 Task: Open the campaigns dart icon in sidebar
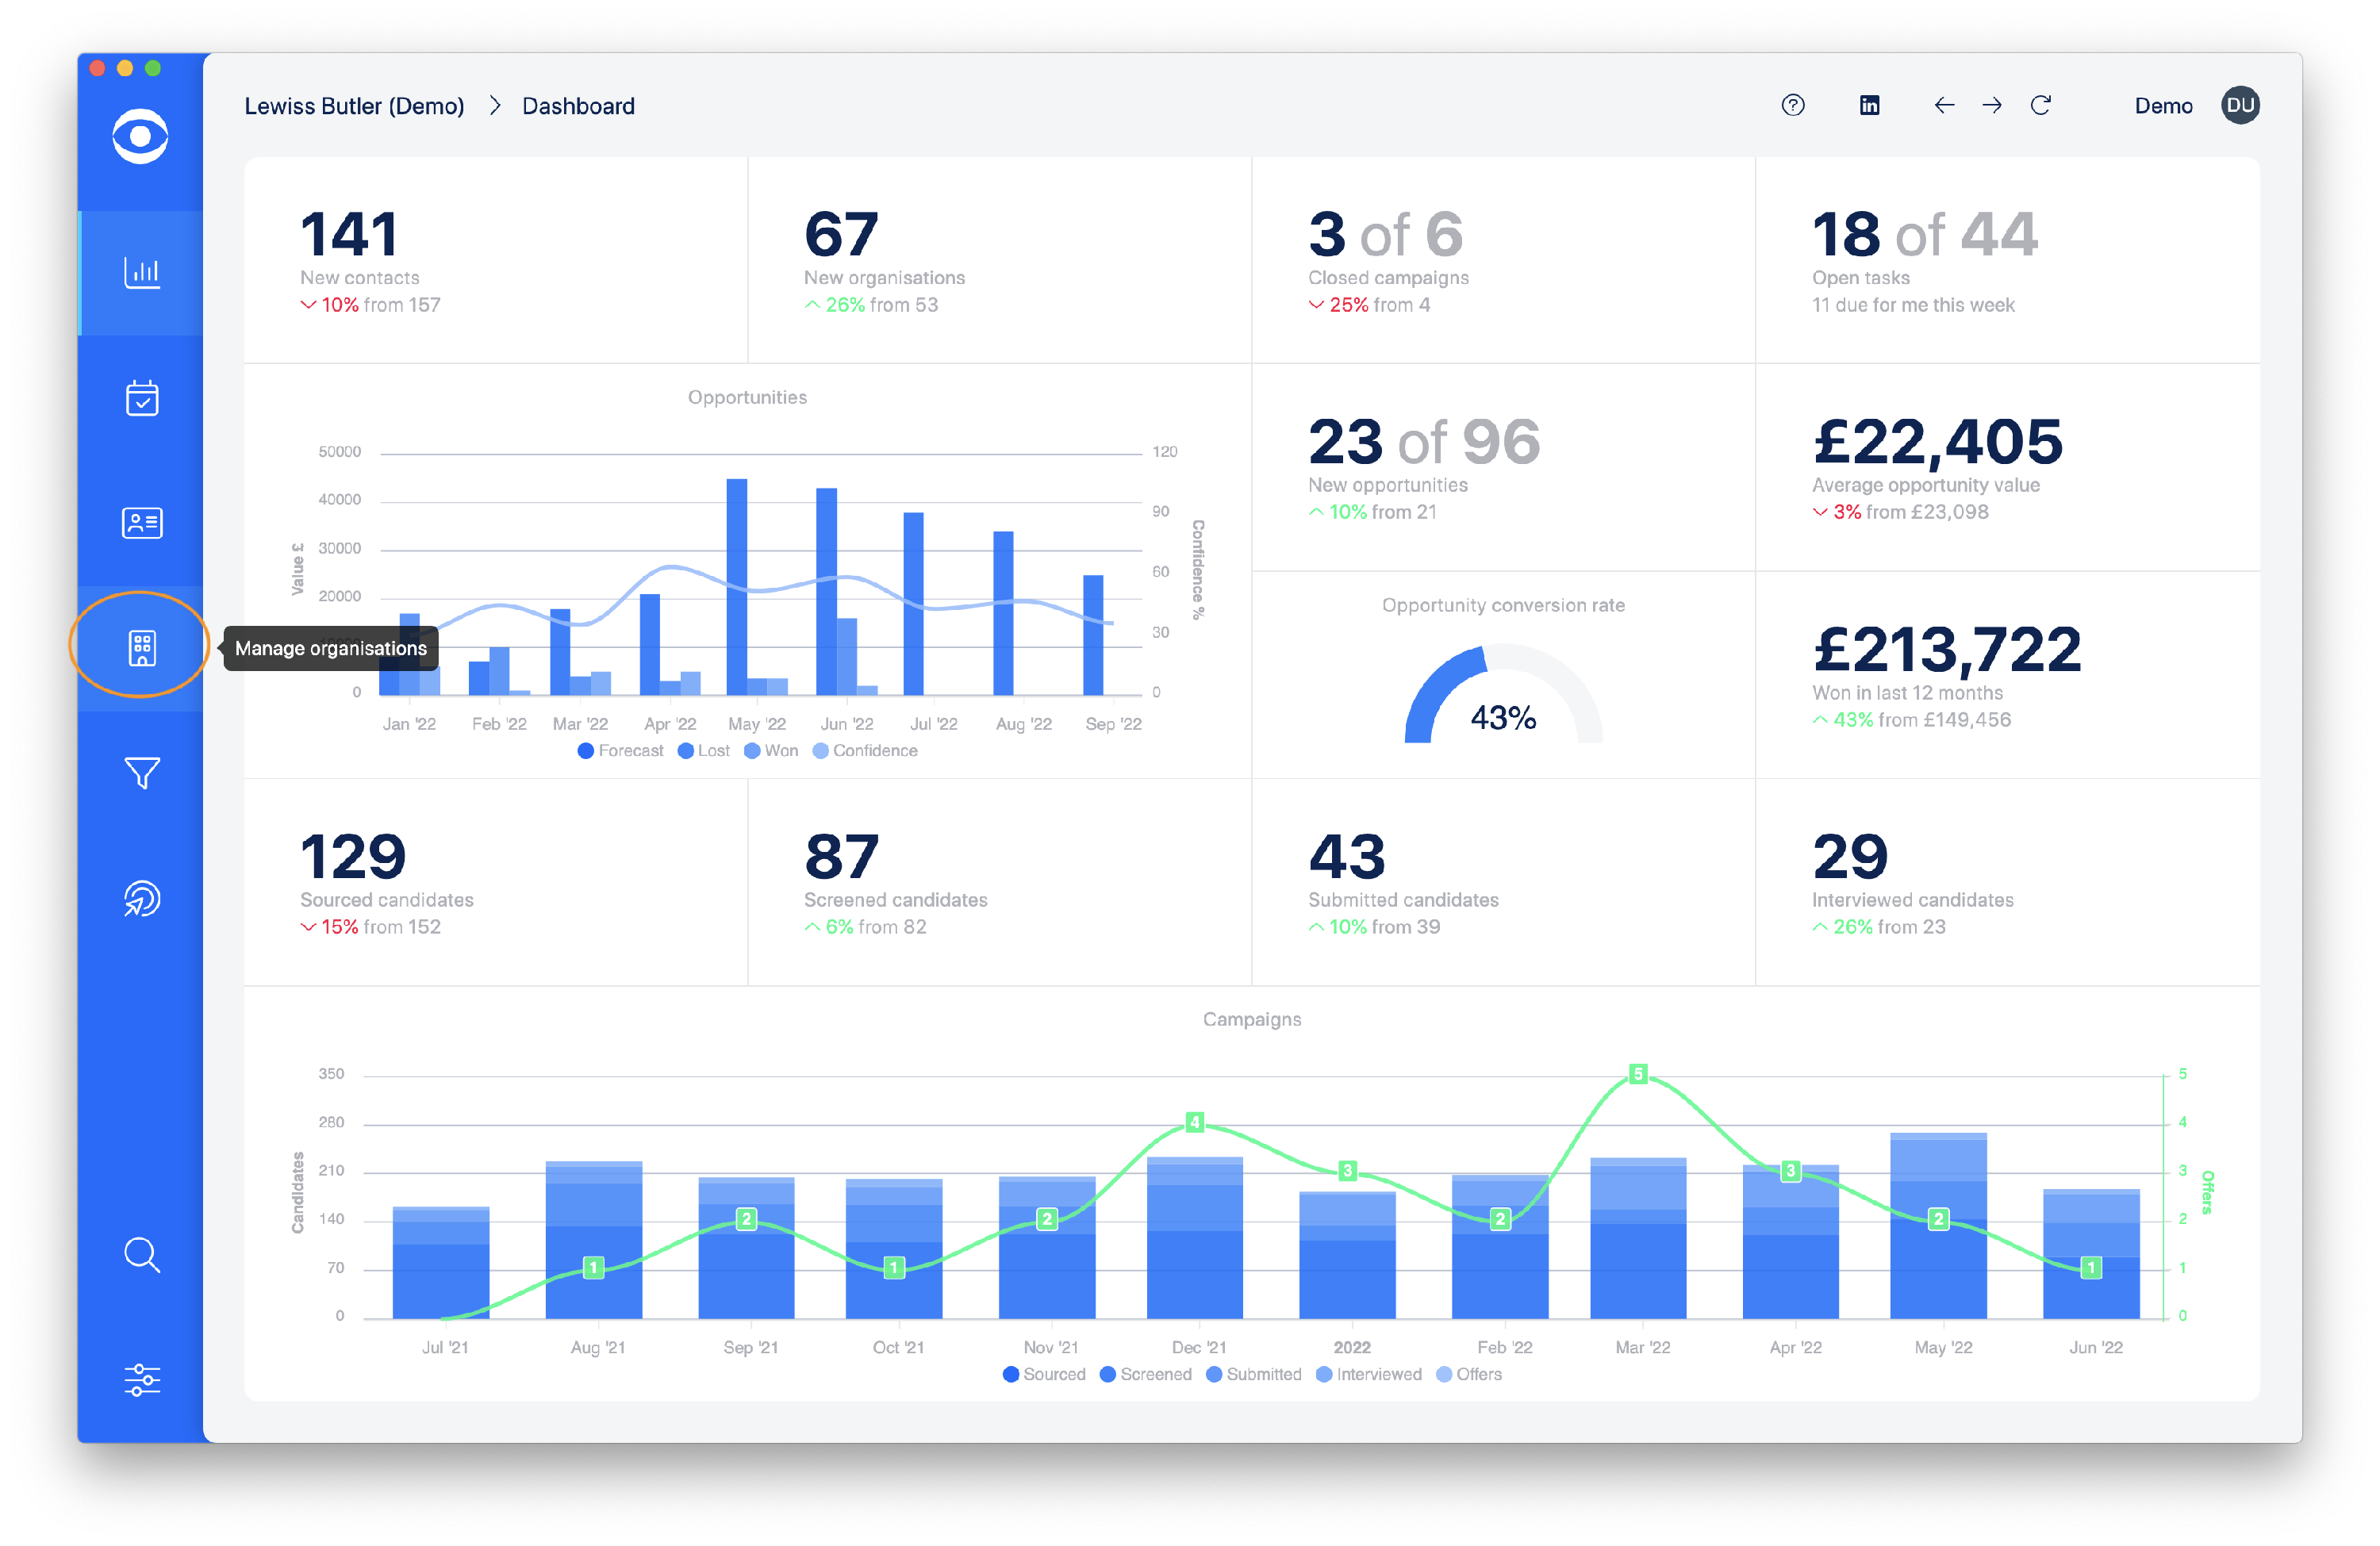[x=141, y=898]
